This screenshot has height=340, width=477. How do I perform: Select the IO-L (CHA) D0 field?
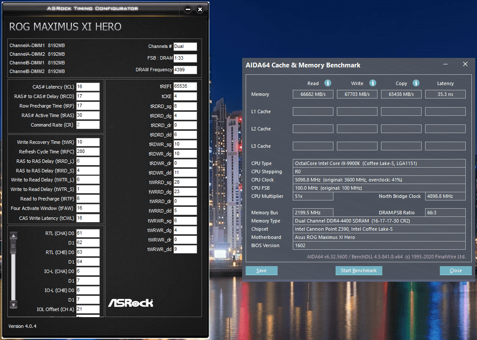(x=88, y=271)
